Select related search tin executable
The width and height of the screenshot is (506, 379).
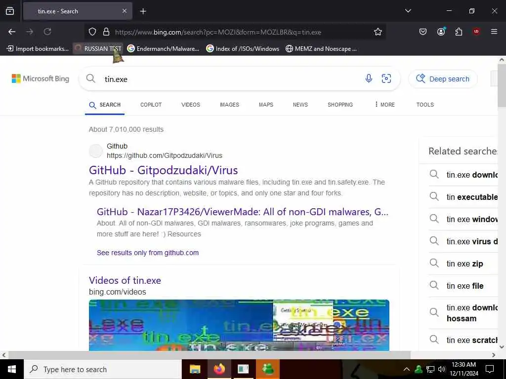[x=463, y=197]
